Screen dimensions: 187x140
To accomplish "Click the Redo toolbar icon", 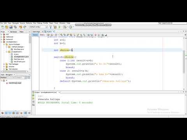I will [x=25, y=27].
